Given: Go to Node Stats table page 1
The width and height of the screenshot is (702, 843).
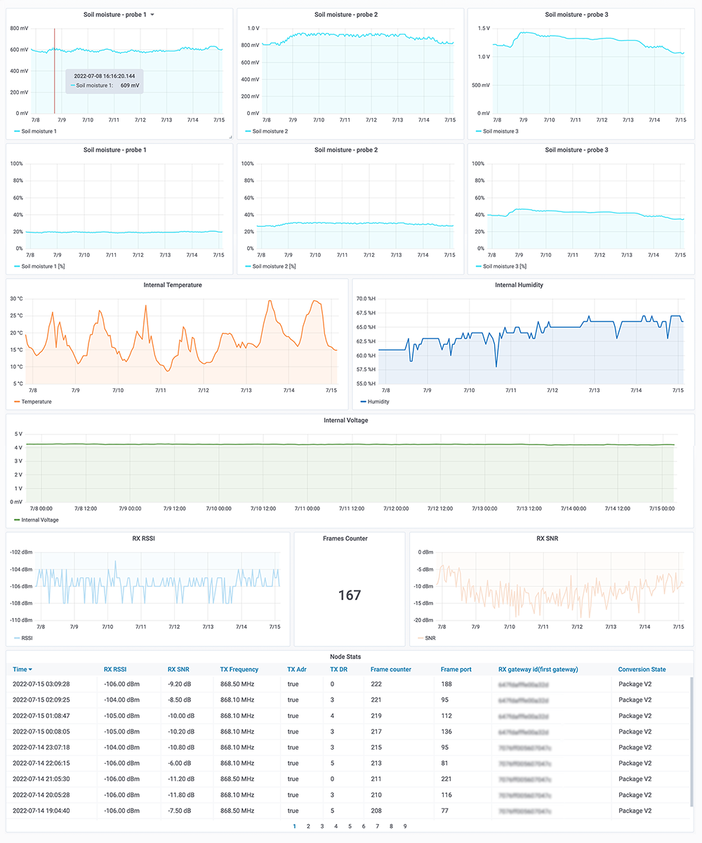Looking at the screenshot, I should [294, 826].
